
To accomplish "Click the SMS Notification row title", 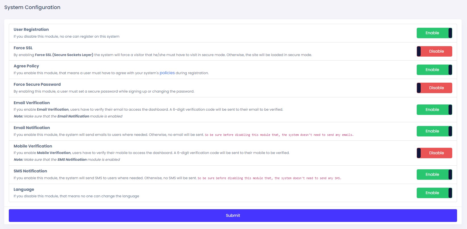I will click(30, 171).
